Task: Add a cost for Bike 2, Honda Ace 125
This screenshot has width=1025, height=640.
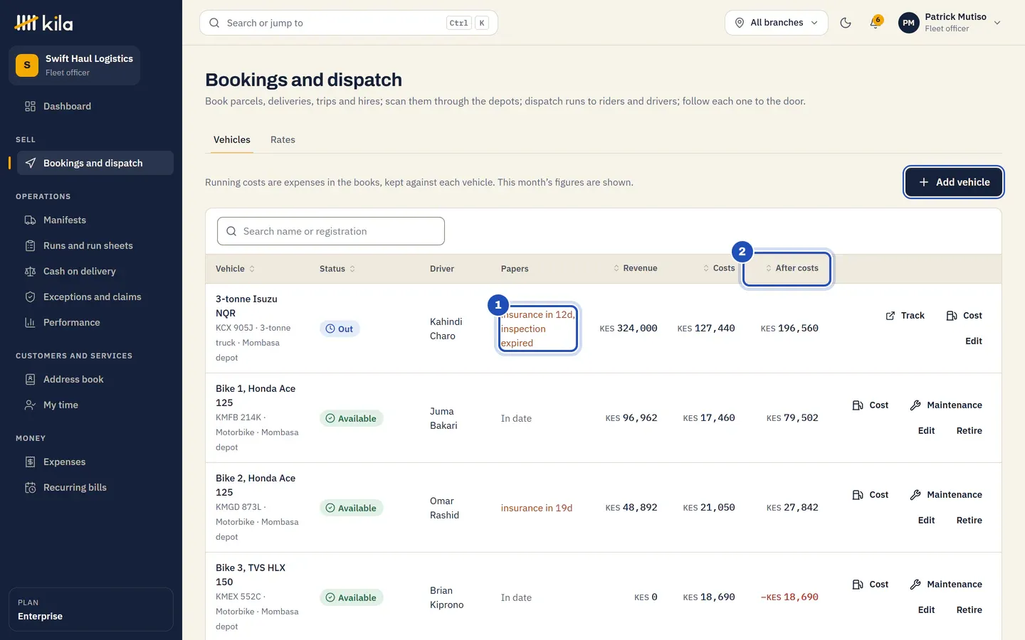Action: click(x=870, y=495)
